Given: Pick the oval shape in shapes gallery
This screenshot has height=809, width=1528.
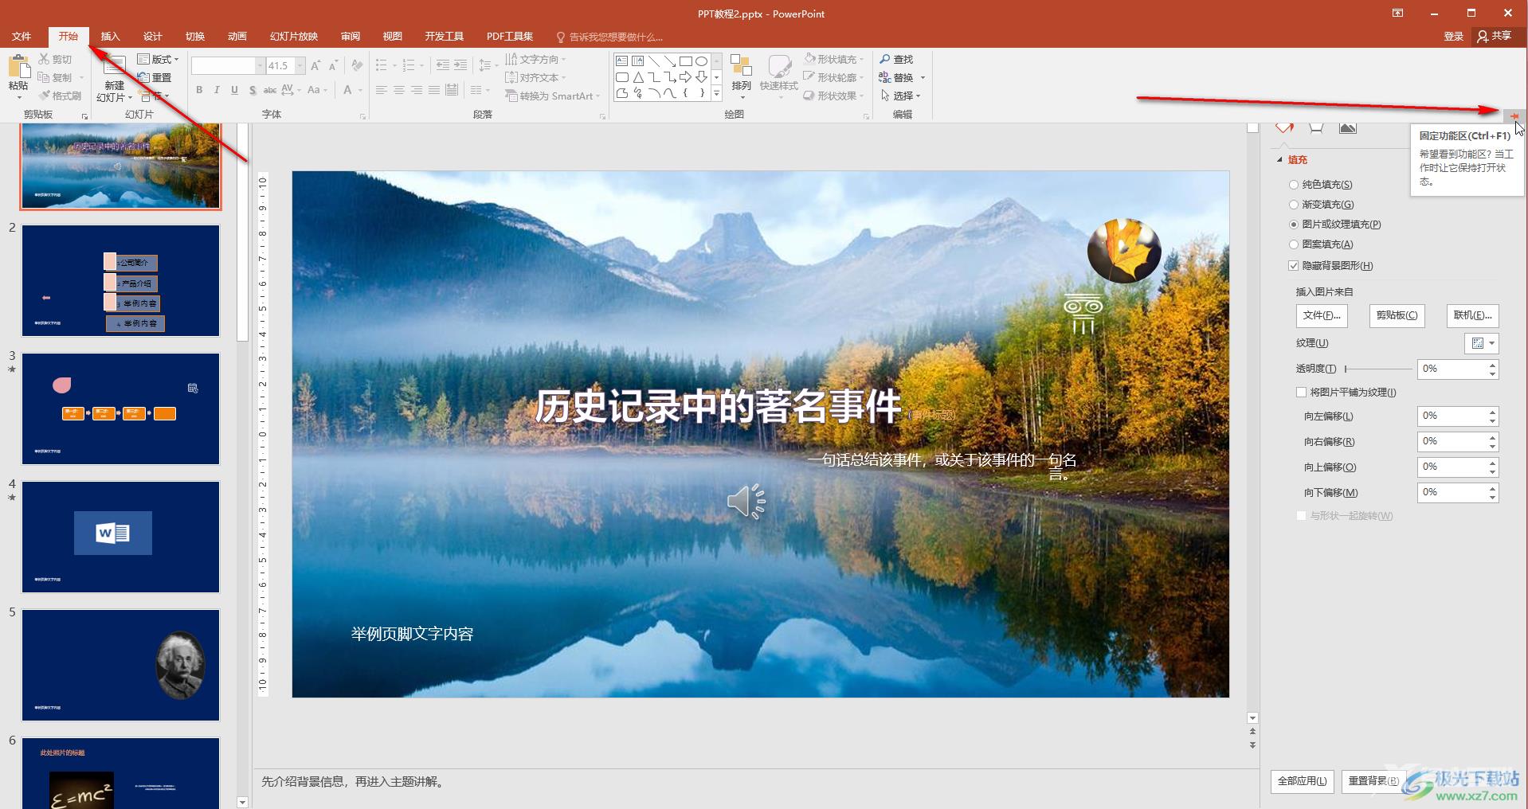Looking at the screenshot, I should tap(701, 61).
